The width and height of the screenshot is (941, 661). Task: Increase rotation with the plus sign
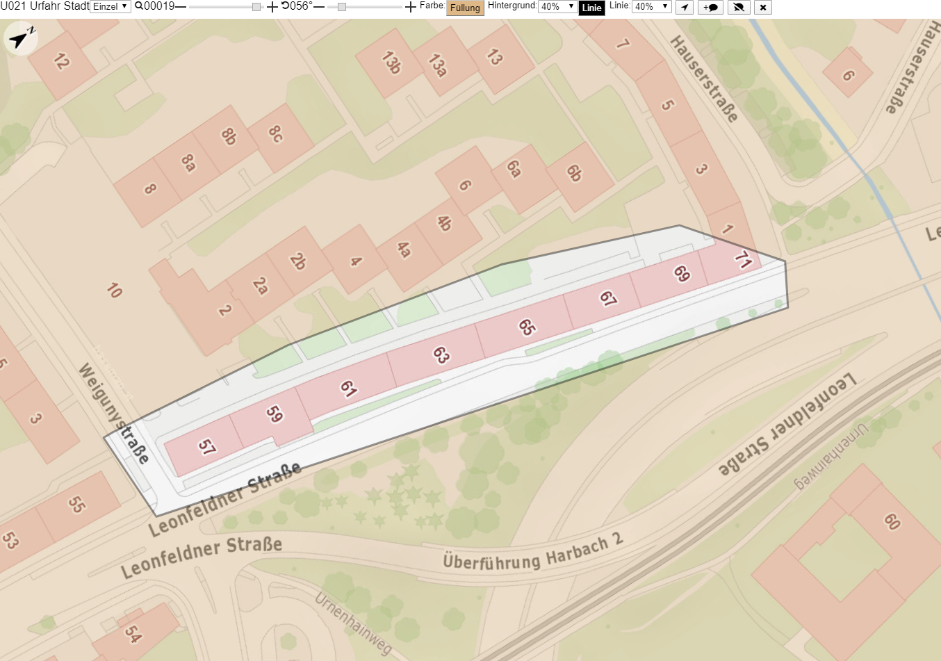[411, 7]
